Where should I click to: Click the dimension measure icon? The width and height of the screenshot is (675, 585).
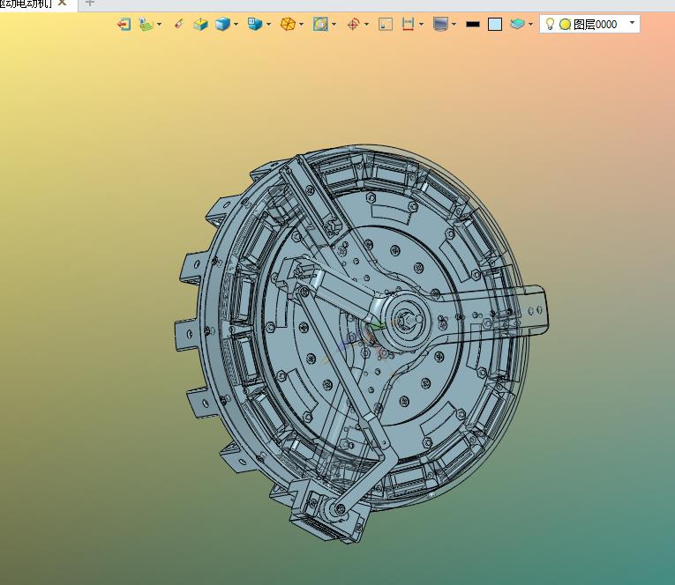click(408, 24)
